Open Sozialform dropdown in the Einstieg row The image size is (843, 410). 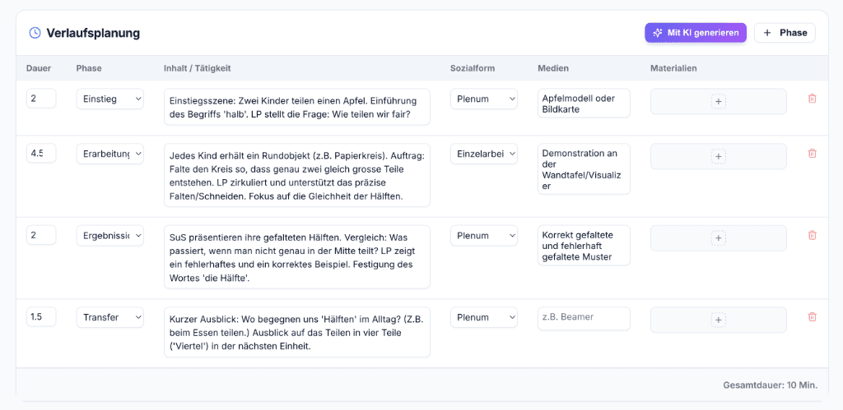(x=484, y=99)
